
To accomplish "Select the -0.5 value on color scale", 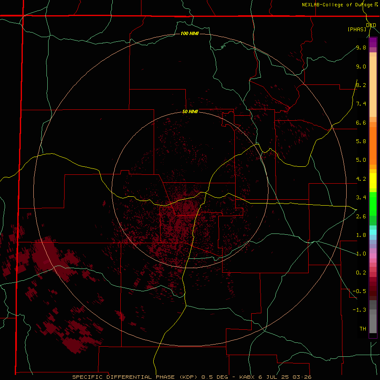I will [359, 291].
